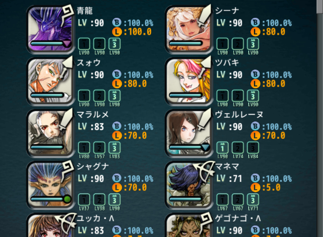This screenshot has width=323, height=237.
Task: Select the 青龍 character portrait
Action: (x=50, y=30)
